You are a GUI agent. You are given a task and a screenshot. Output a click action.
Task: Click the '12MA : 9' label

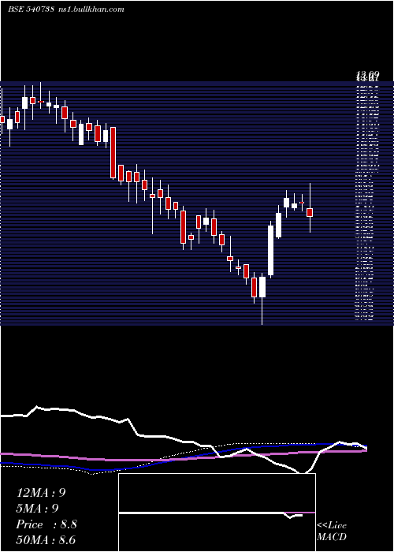point(41,493)
